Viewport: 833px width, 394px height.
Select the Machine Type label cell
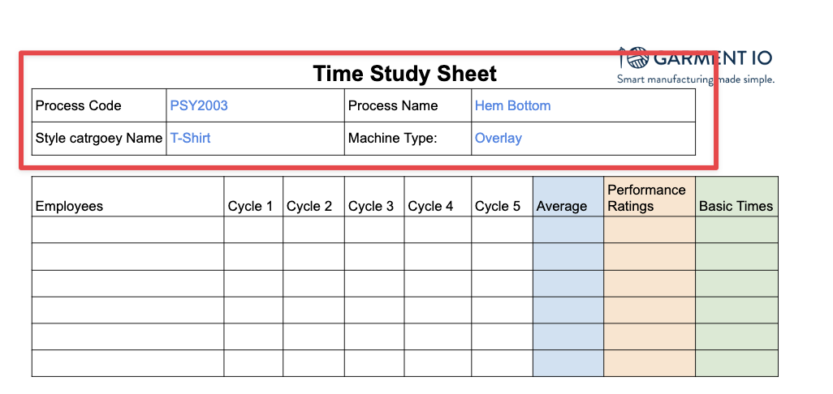pos(393,138)
